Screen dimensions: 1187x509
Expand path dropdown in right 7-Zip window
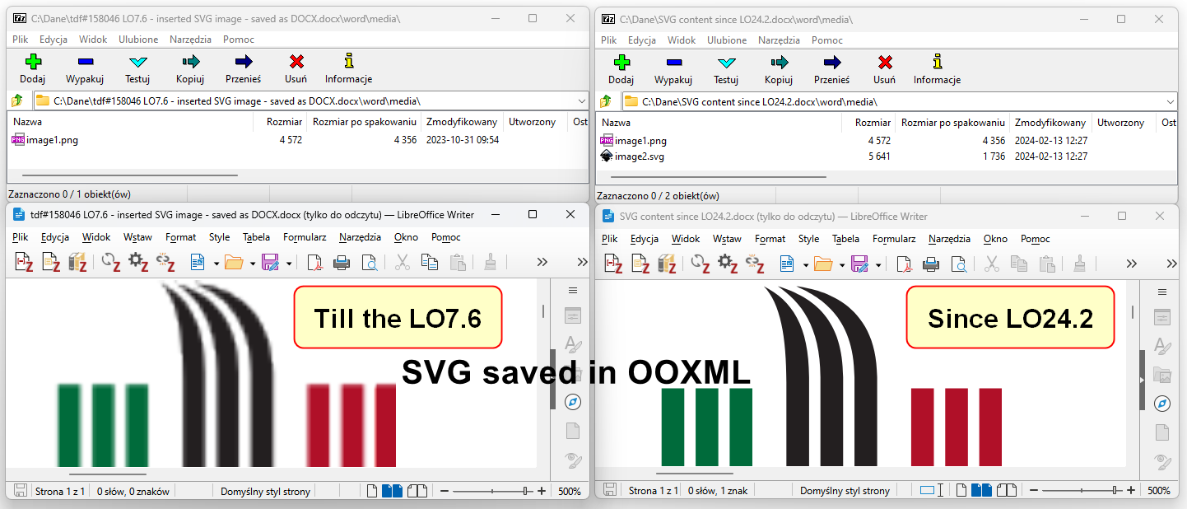[x=1171, y=101]
